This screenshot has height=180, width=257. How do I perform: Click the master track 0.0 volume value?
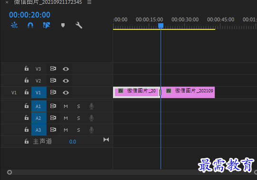tap(73, 142)
